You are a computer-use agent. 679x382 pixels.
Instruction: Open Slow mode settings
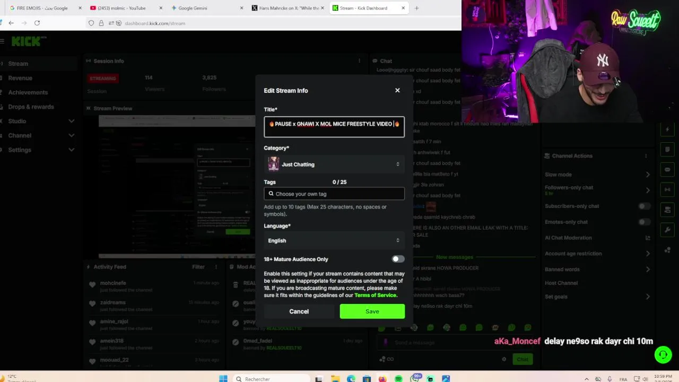pyautogui.click(x=597, y=175)
